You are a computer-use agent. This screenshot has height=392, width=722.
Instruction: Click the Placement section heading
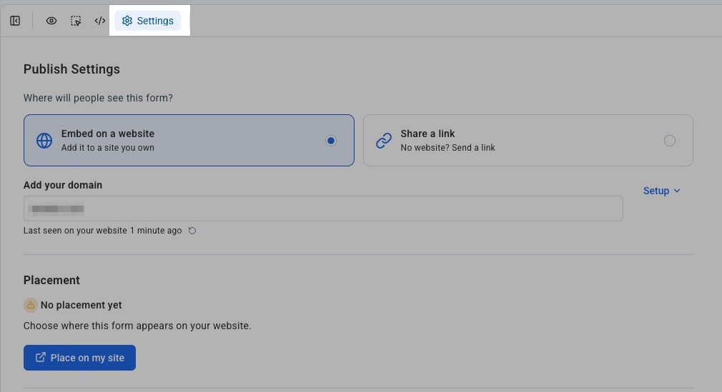tap(51, 280)
